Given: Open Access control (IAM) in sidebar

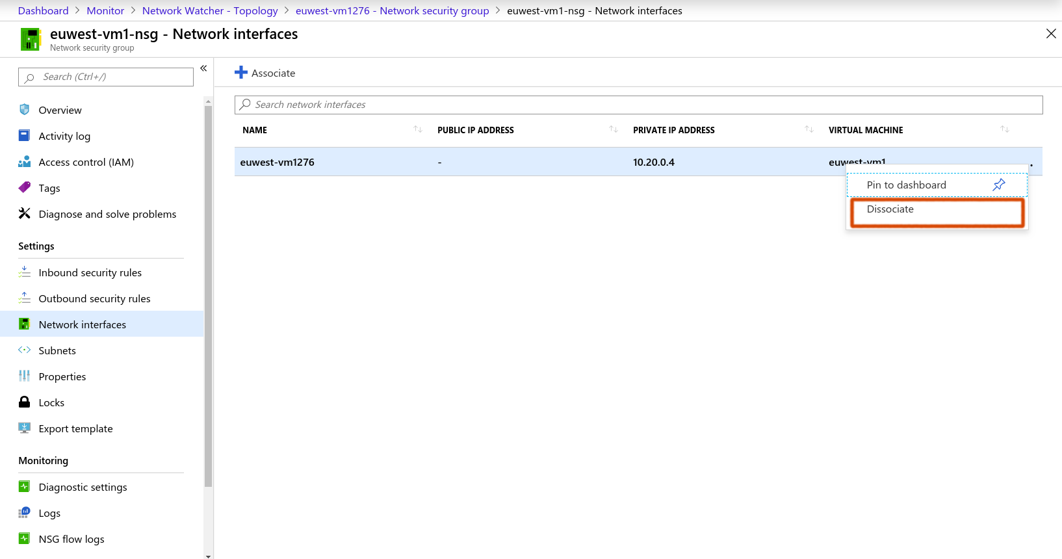Looking at the screenshot, I should (x=86, y=162).
